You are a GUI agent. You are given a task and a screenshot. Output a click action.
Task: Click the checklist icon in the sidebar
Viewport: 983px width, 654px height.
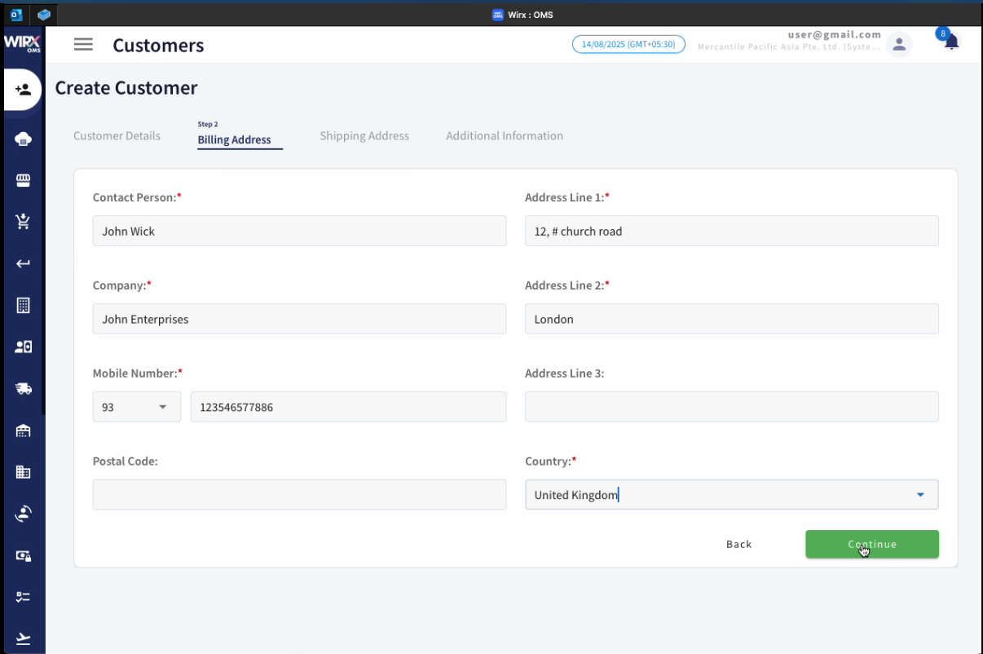22,597
